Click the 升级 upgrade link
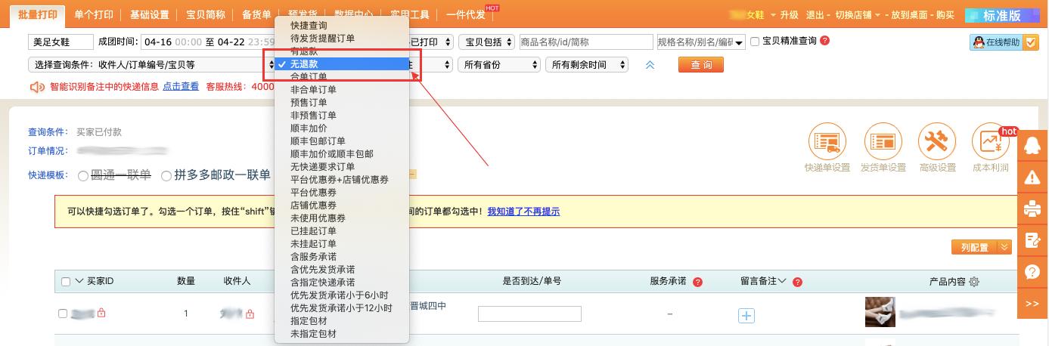The width and height of the screenshot is (1049, 346). coord(789,14)
